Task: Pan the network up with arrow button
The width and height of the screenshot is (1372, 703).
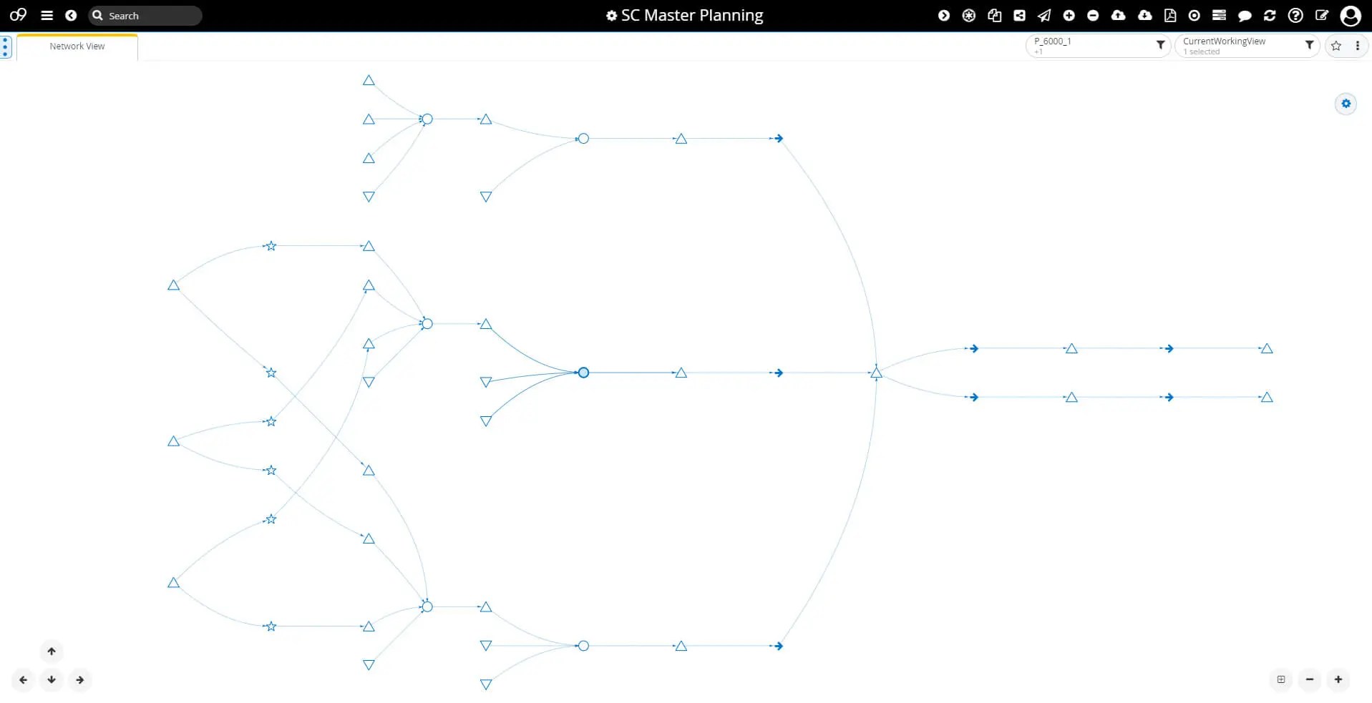Action: click(52, 652)
